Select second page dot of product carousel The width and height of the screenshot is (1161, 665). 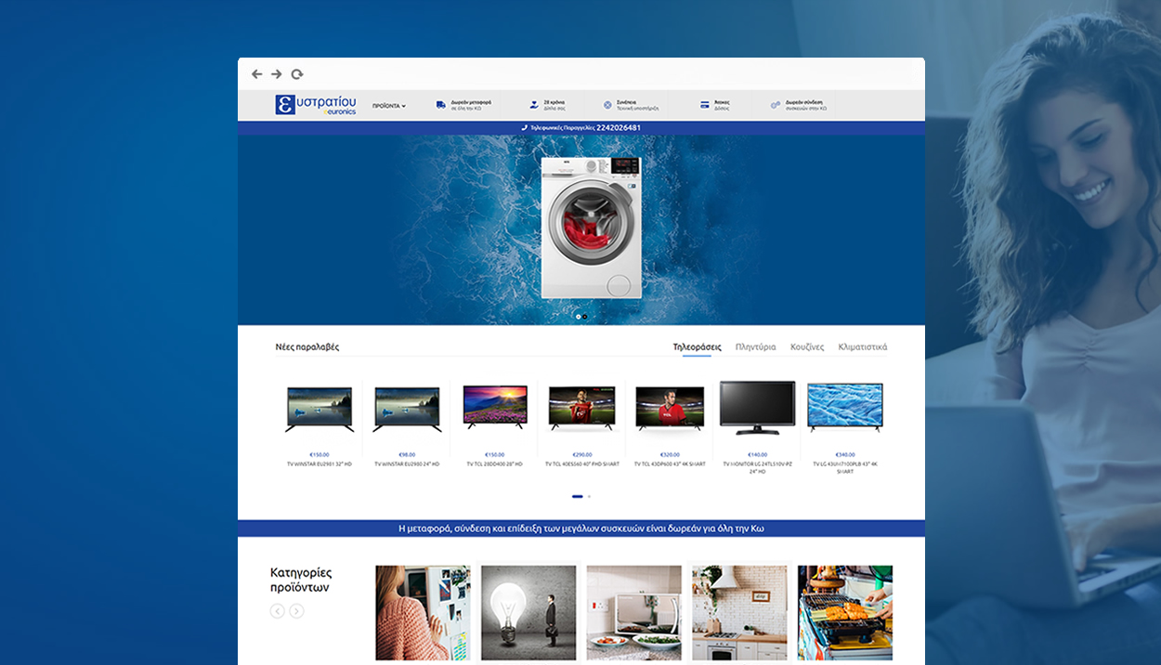tap(589, 497)
